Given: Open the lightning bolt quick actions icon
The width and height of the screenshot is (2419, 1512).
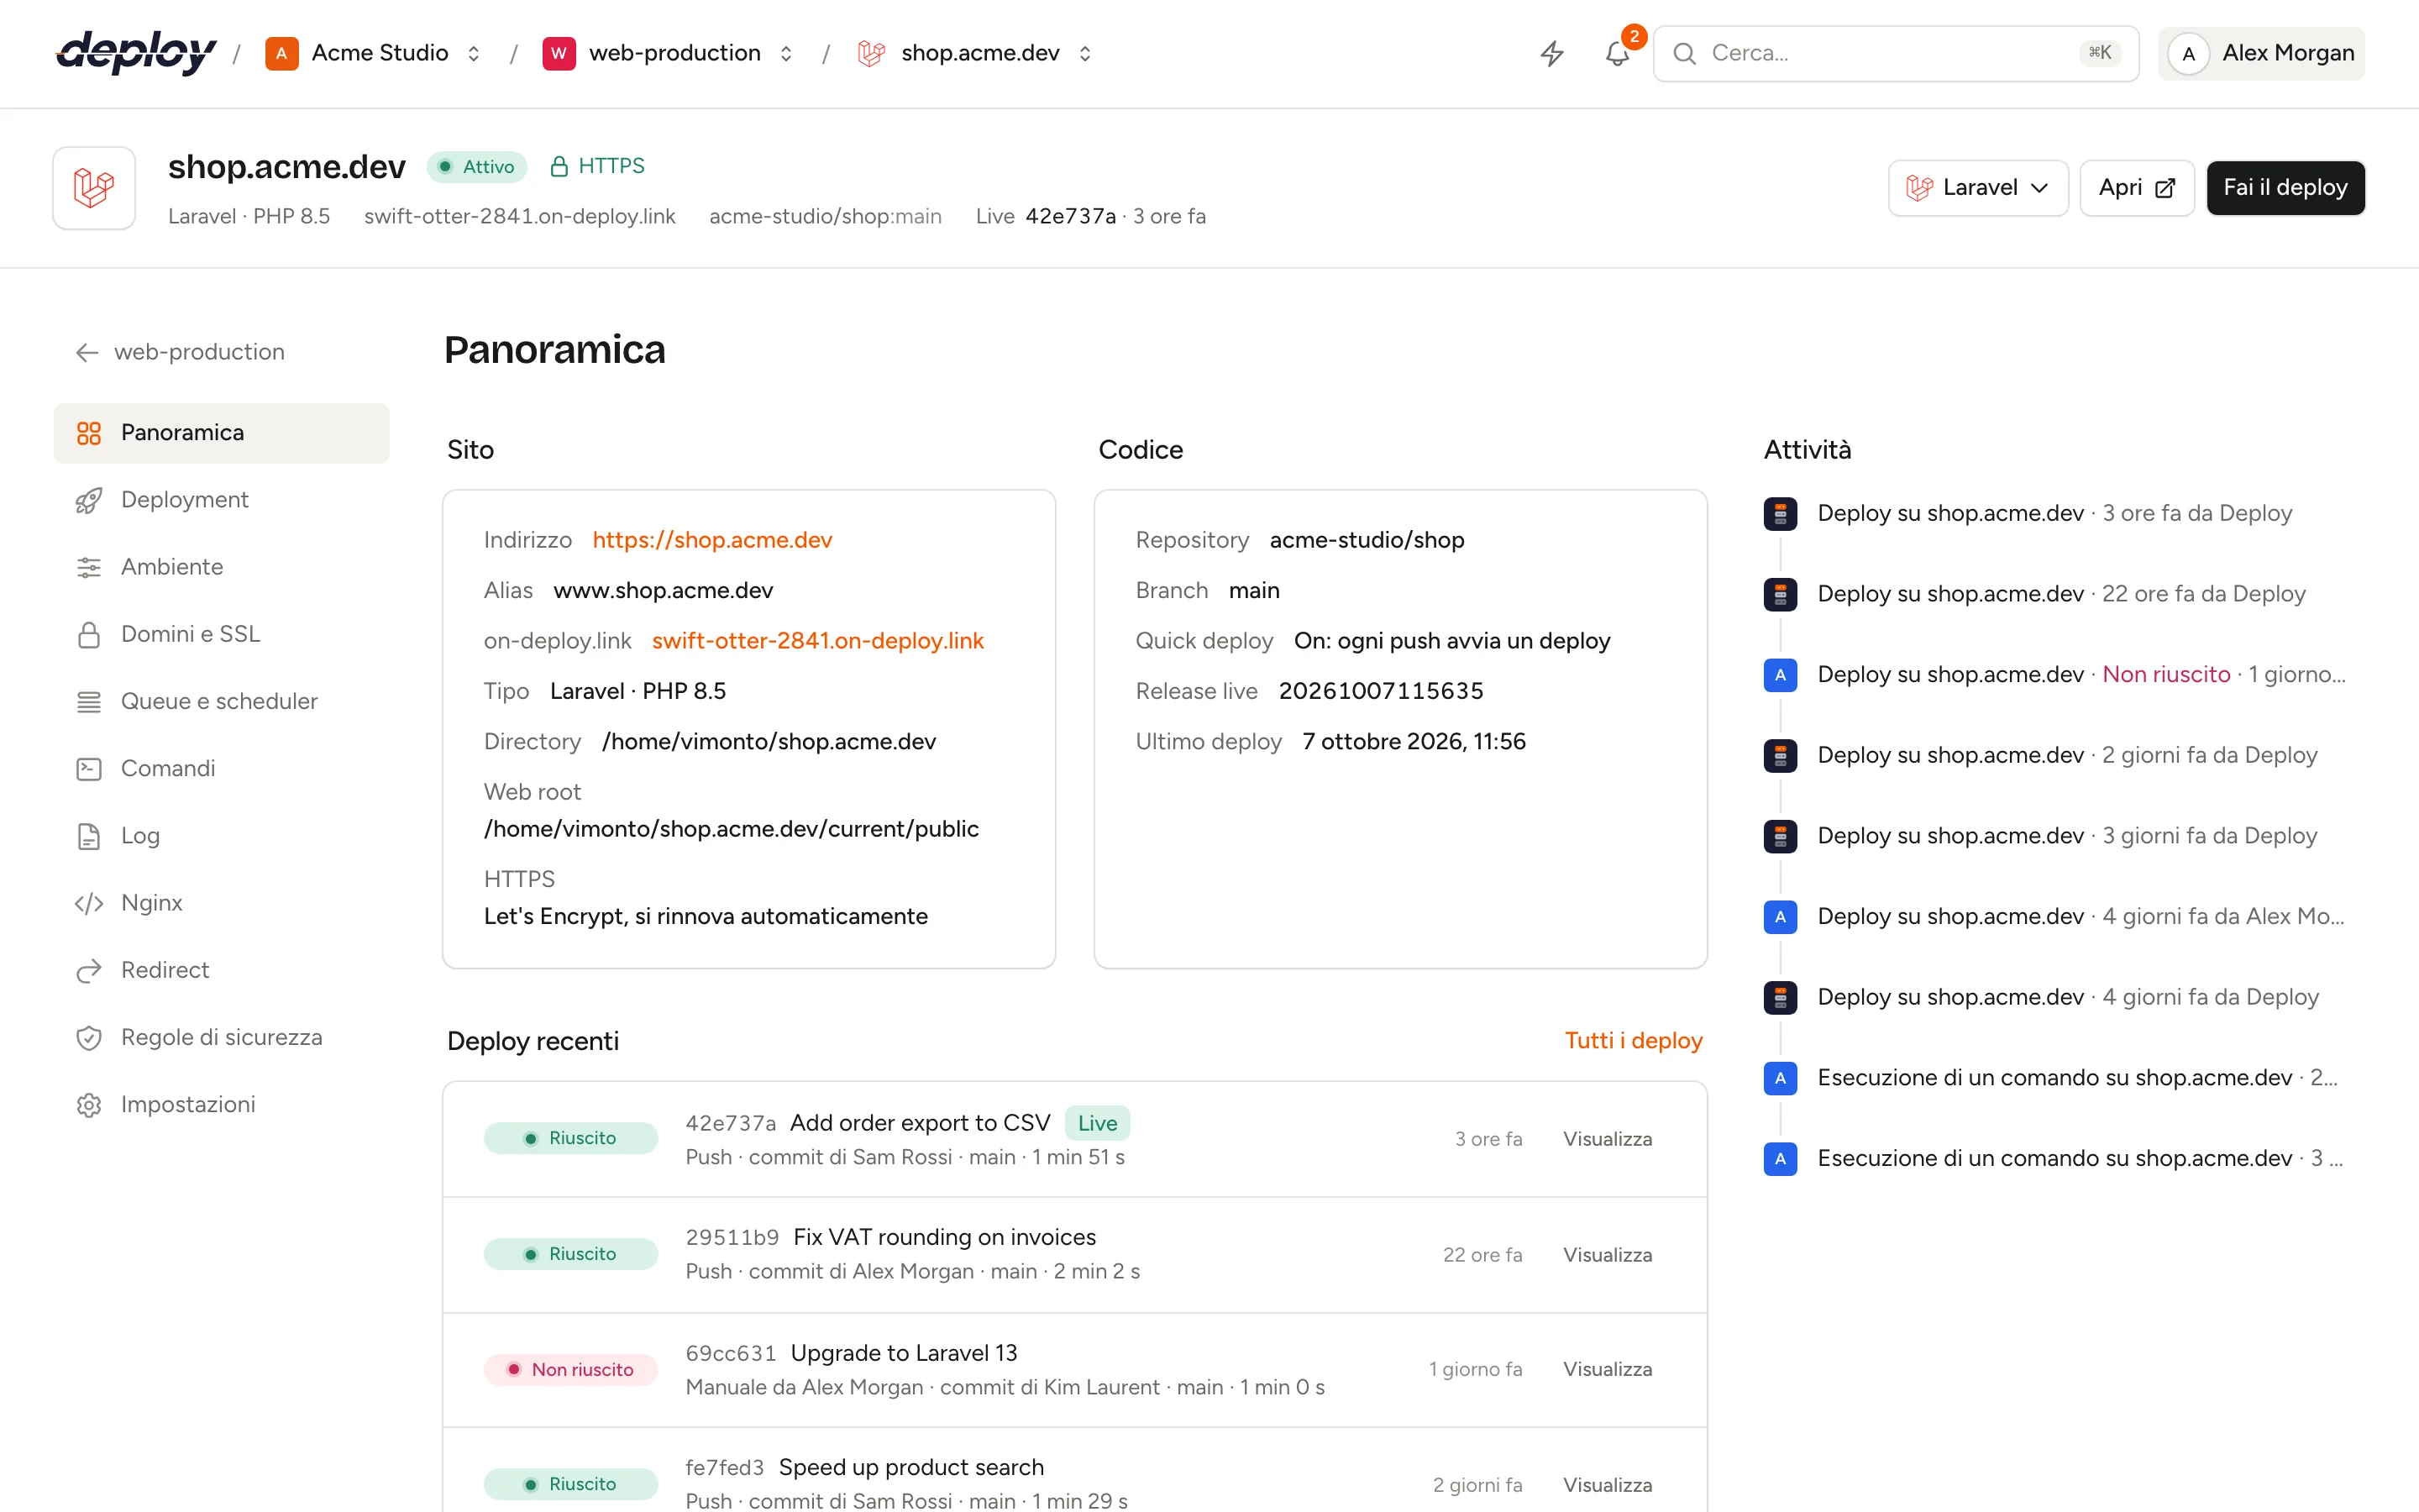Looking at the screenshot, I should (x=1551, y=53).
